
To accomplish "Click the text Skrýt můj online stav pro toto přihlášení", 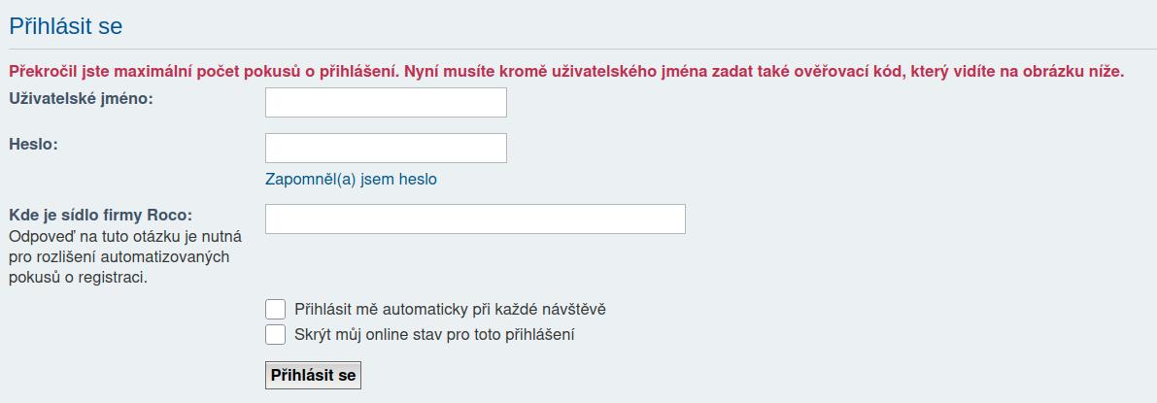I will [434, 335].
